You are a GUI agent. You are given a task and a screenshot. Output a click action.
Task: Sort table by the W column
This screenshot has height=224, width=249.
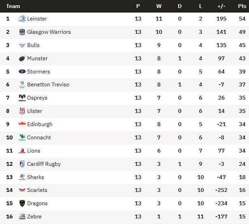(x=159, y=6)
